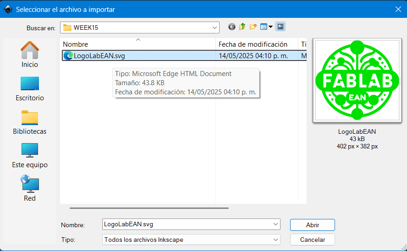The image size is (407, 251).
Task: Click the date 14/05/2025 04:10 p. m. cell
Action: tap(253, 56)
